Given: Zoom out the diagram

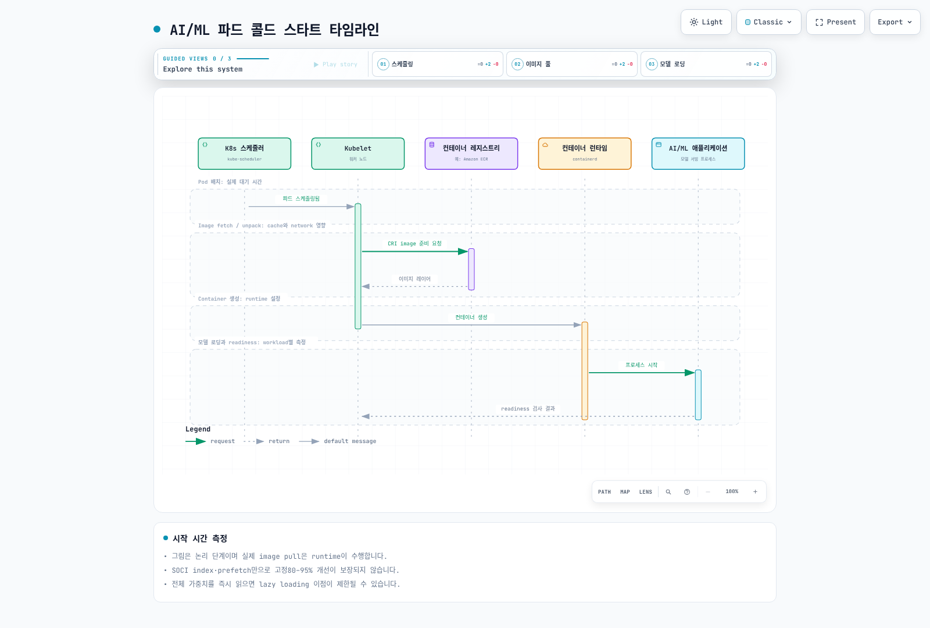Looking at the screenshot, I should (x=708, y=492).
